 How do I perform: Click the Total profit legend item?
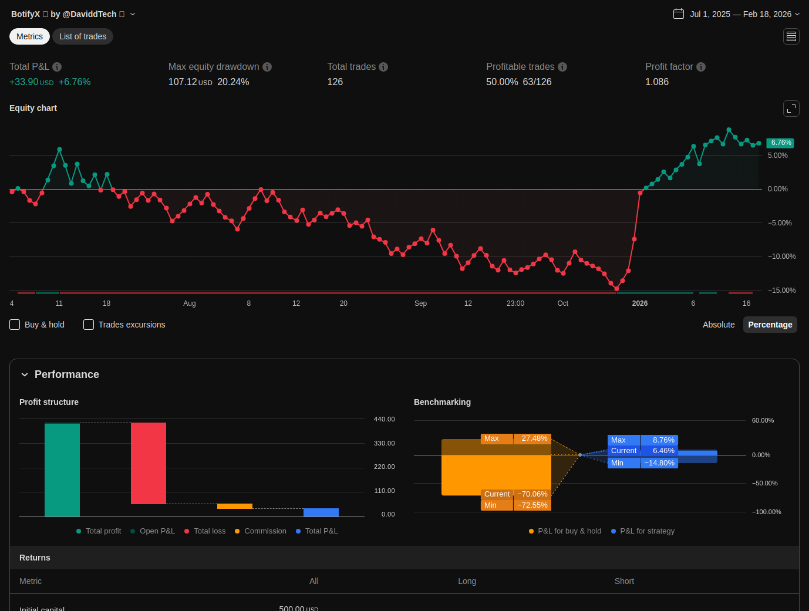pos(99,531)
